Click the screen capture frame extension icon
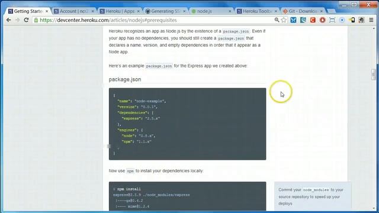This screenshot has width=379, height=213. click(x=332, y=20)
